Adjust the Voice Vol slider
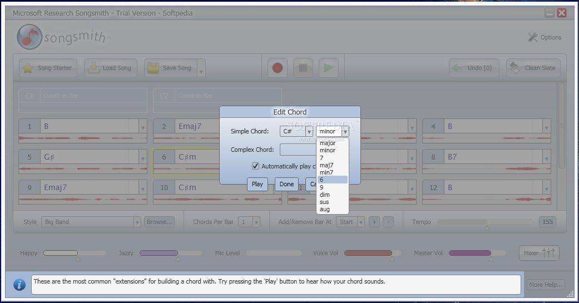Viewport: 579px width, 303px height. pyautogui.click(x=372, y=253)
